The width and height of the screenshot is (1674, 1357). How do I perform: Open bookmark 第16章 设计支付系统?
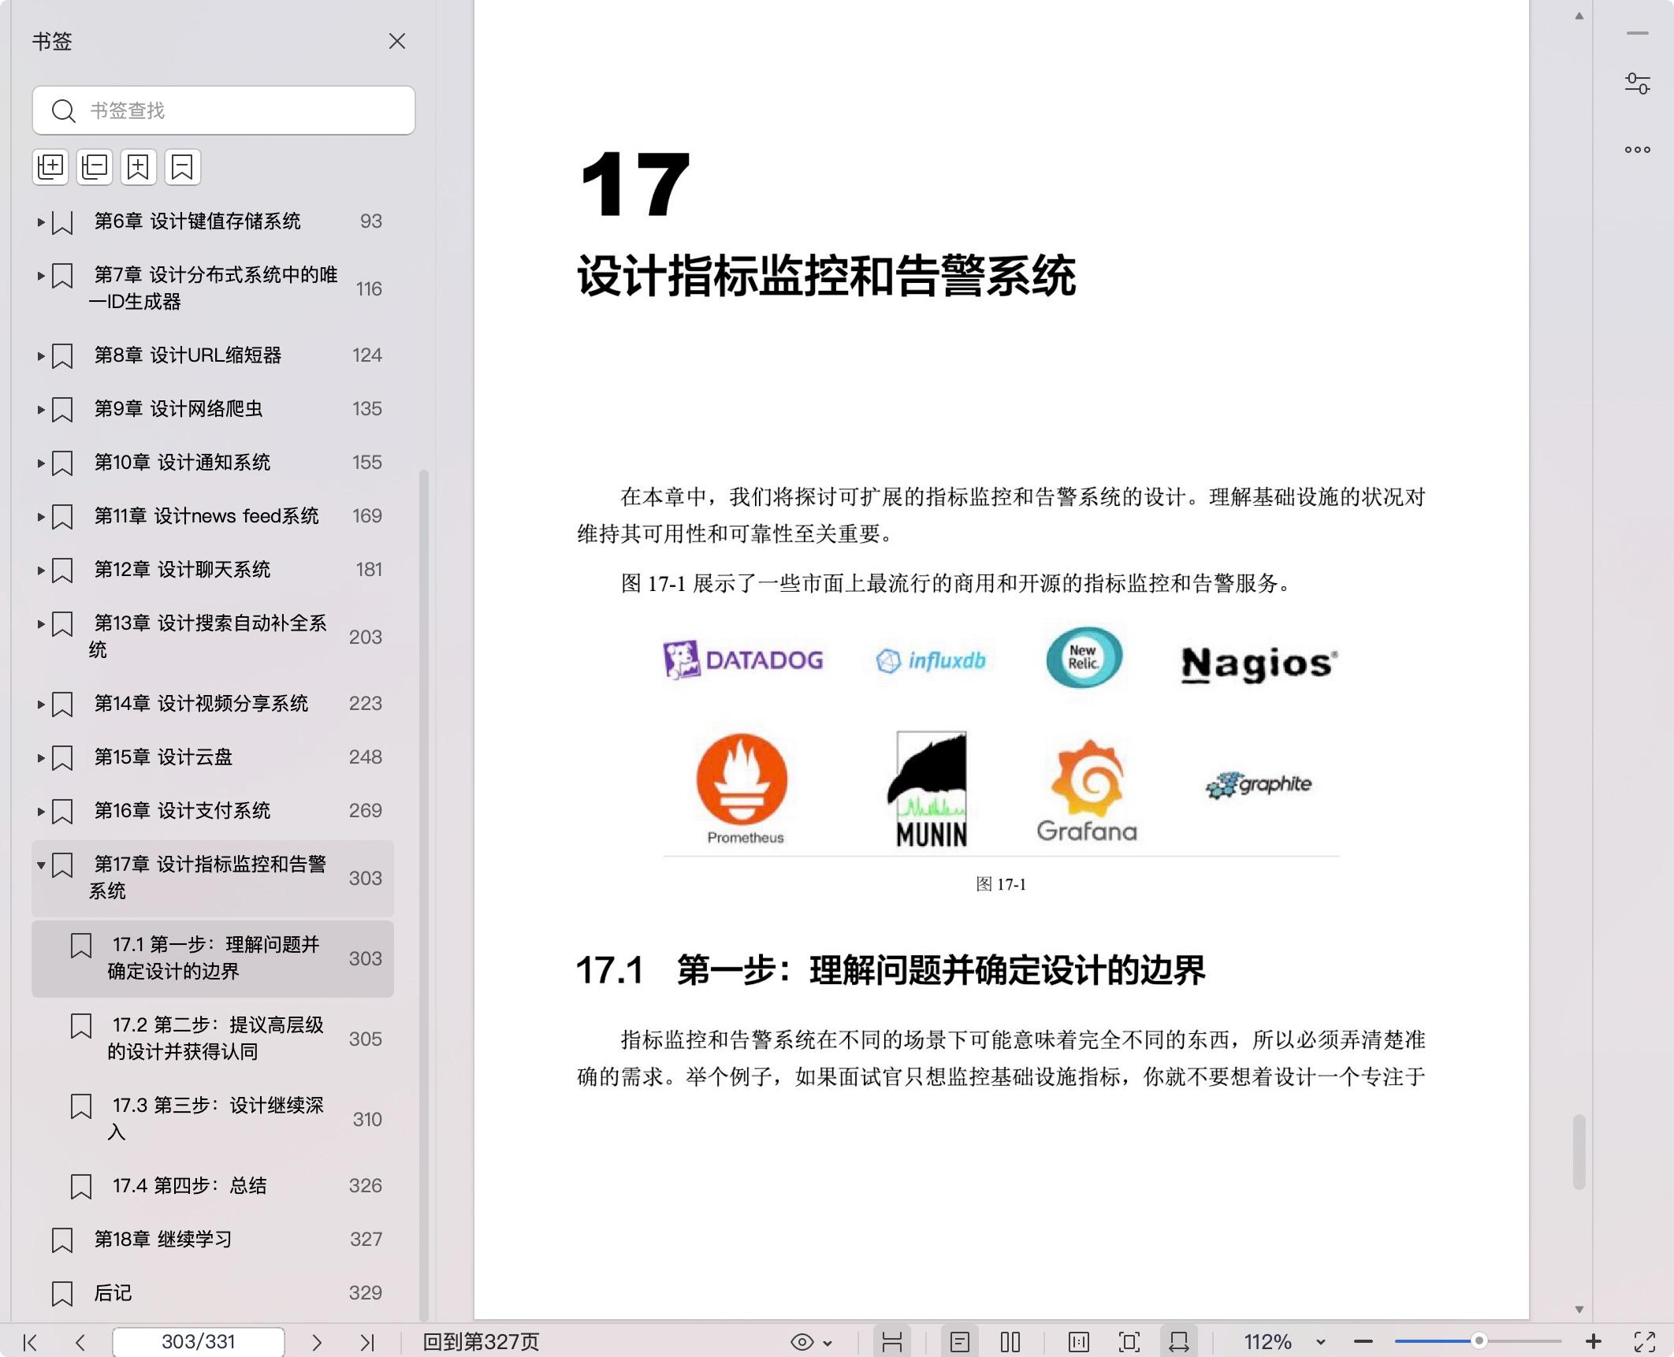click(182, 811)
